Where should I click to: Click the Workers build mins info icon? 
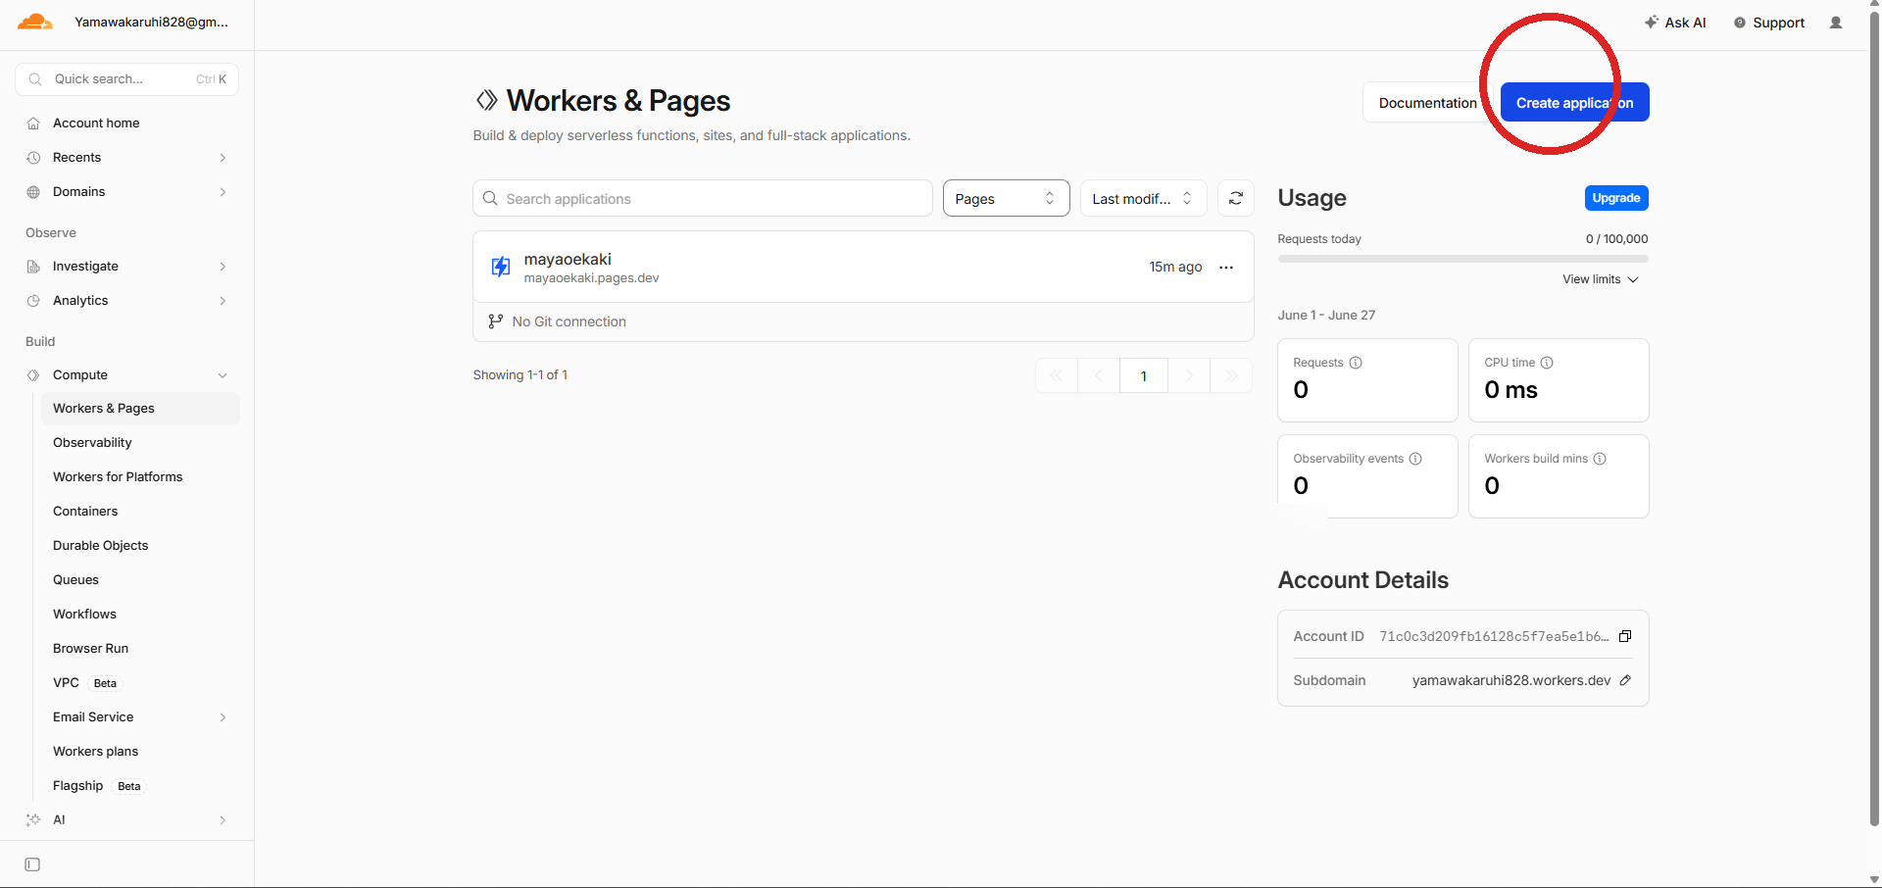point(1600,459)
